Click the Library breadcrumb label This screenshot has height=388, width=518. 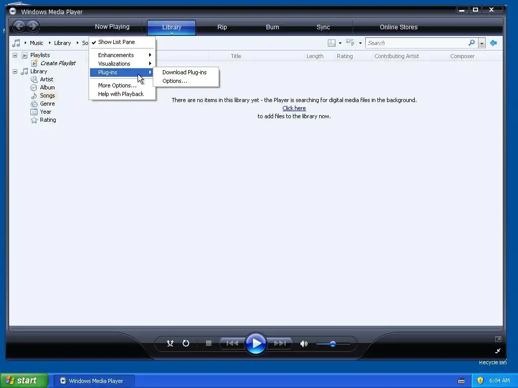click(x=62, y=43)
